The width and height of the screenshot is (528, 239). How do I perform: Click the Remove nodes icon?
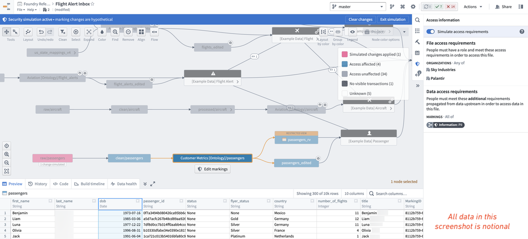(128, 32)
